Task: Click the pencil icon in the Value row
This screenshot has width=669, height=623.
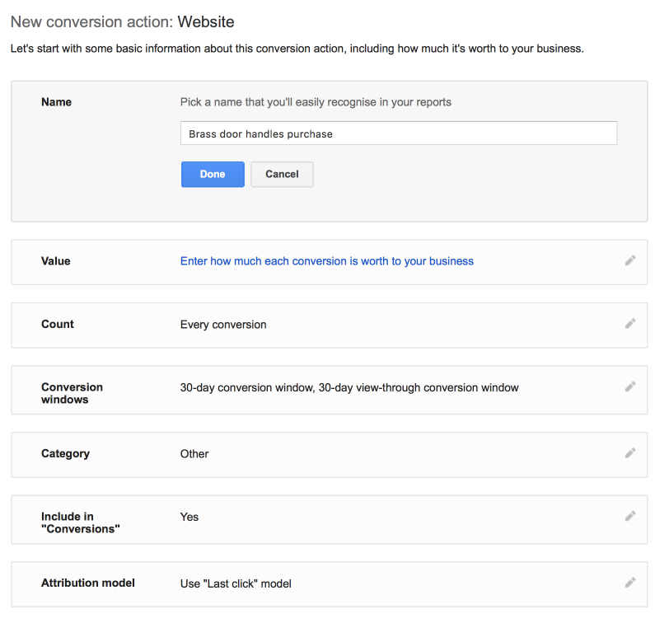Action: (x=630, y=260)
